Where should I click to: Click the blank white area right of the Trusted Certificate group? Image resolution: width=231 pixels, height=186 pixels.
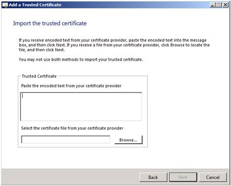click(x=188, y=112)
